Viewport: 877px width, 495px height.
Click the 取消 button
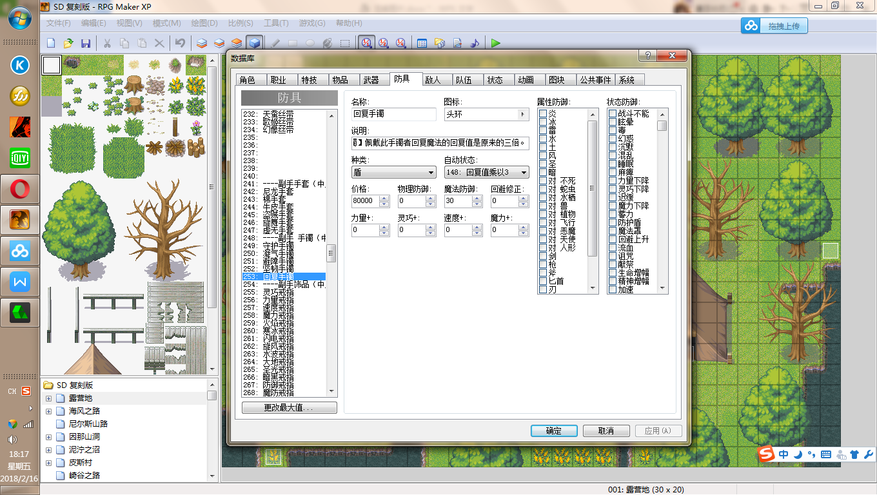click(x=606, y=431)
